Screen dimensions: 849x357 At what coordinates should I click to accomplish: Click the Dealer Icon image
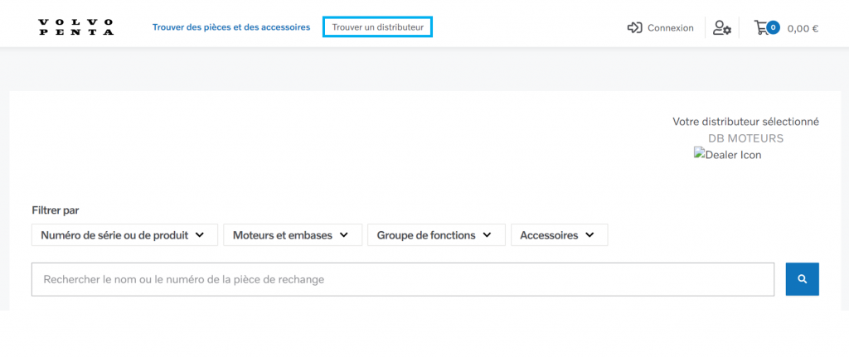click(x=728, y=155)
